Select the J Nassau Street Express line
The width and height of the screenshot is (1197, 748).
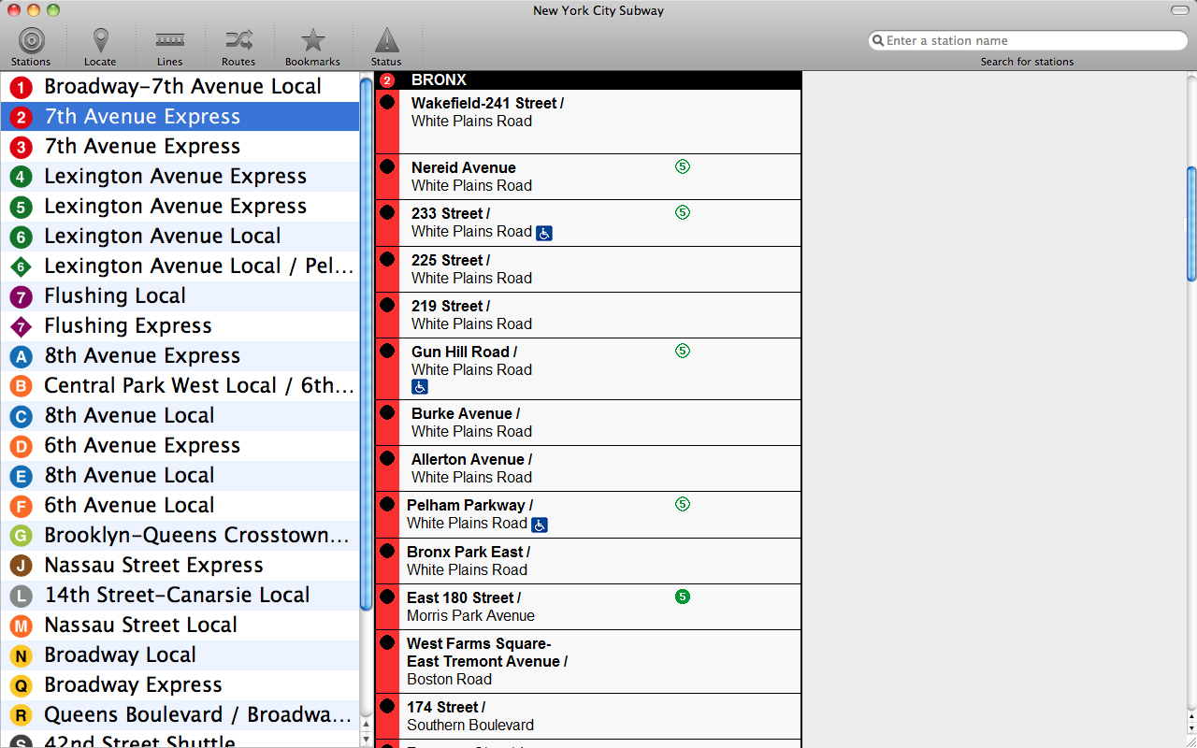tap(180, 566)
